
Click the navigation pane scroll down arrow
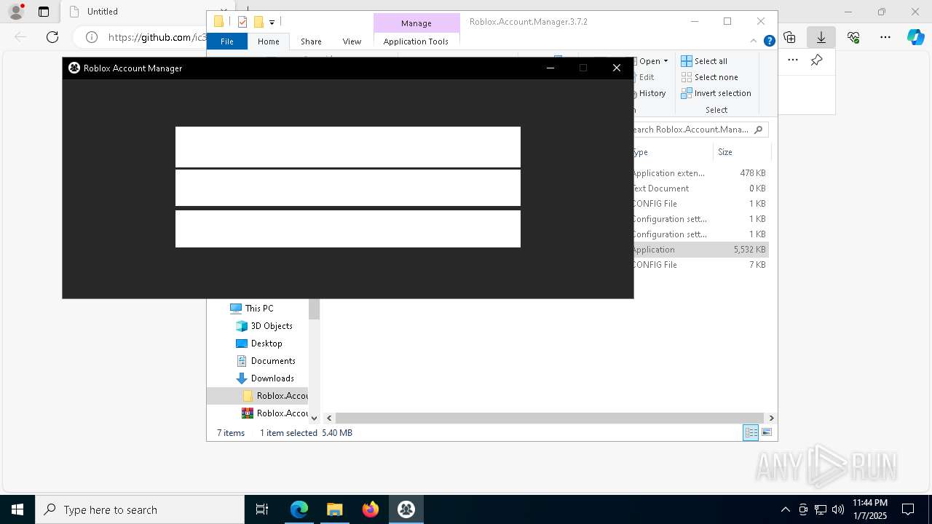click(x=314, y=418)
